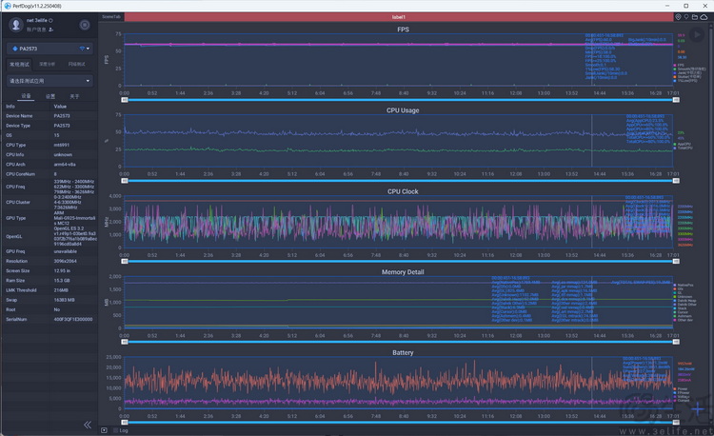Select the Device Name row

pos(50,116)
